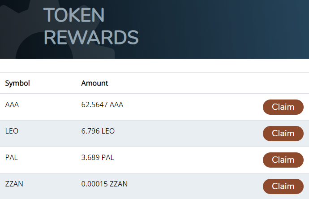This screenshot has width=309, height=199.
Task: Claim the AAA token reward
Action: [283, 107]
